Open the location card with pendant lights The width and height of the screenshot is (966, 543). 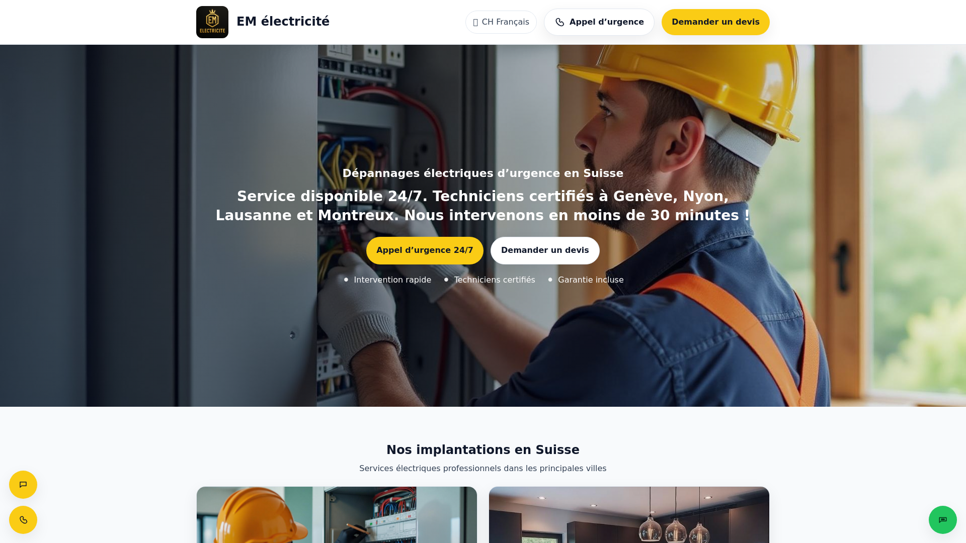629,515
